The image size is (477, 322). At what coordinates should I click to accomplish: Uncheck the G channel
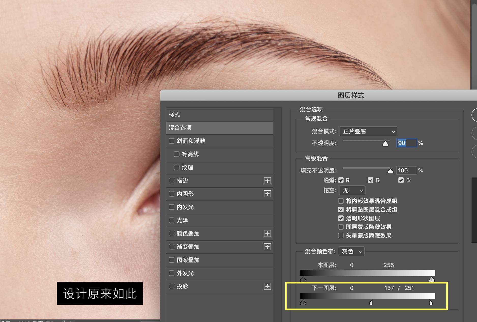[370, 180]
